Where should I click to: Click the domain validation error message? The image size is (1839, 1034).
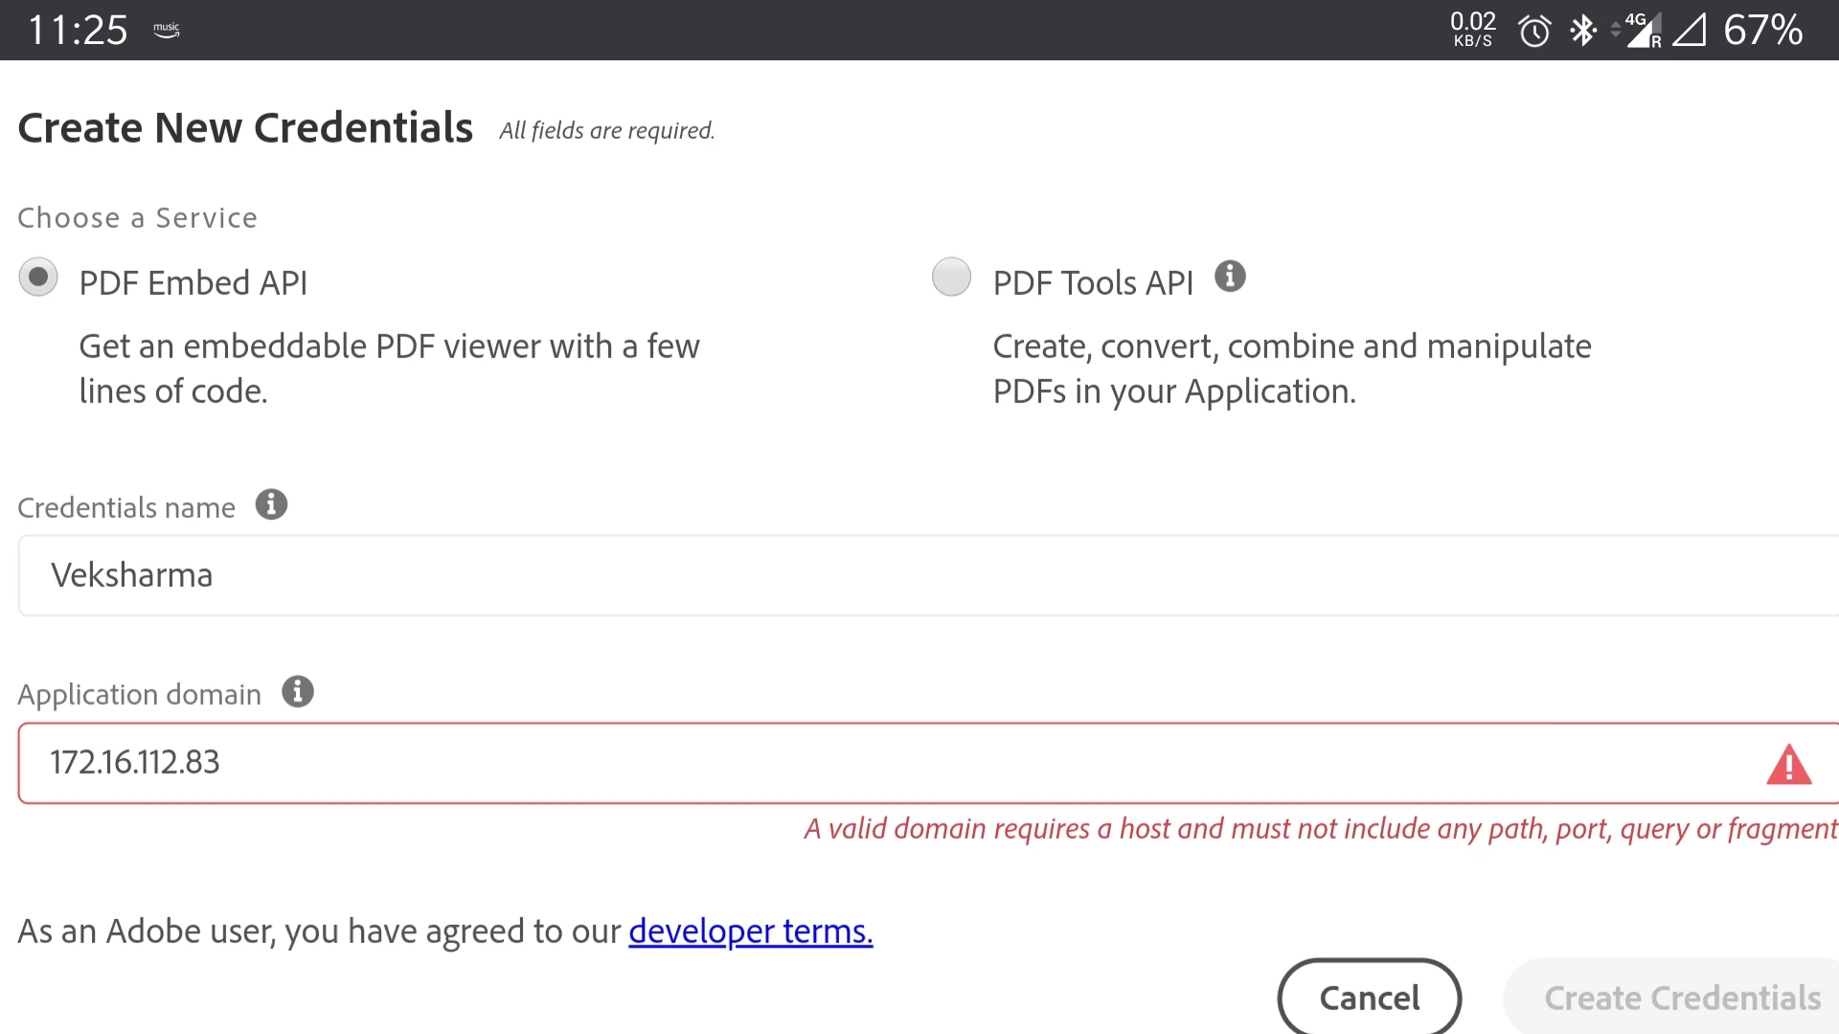click(1320, 829)
